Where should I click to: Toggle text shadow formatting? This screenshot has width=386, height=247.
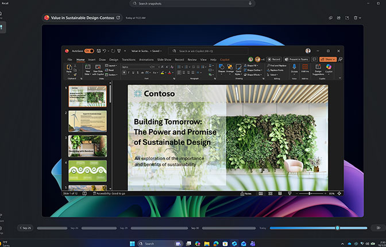(x=138, y=72)
